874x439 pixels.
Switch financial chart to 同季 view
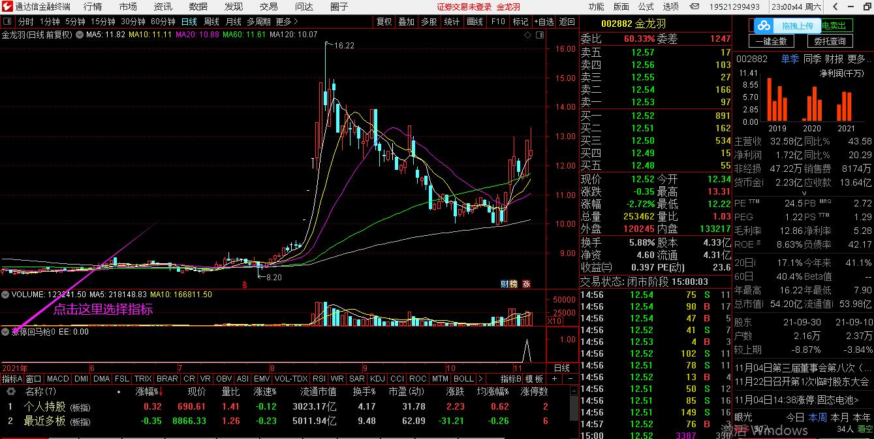coord(813,59)
